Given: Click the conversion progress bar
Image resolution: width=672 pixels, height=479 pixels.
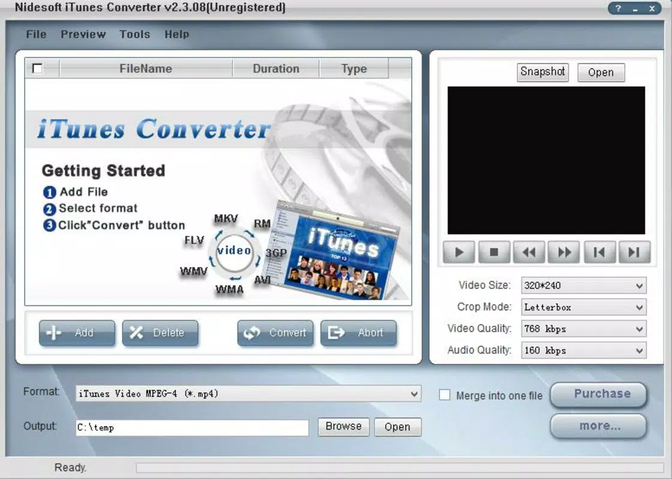Looking at the screenshot, I should (x=399, y=468).
